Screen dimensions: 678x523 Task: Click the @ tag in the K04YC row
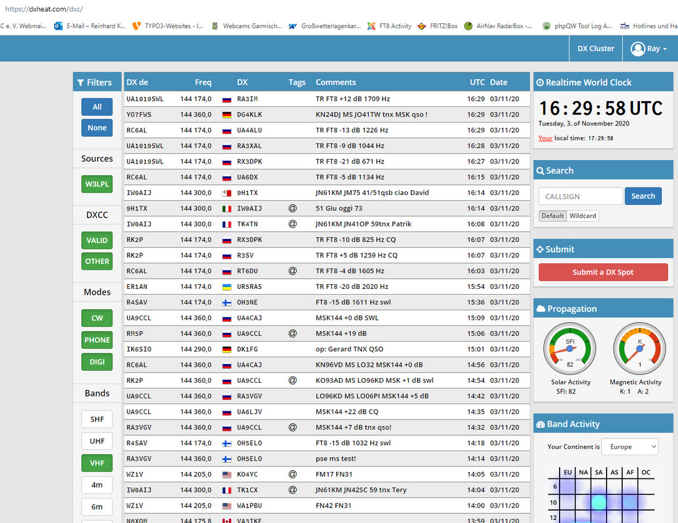click(x=293, y=474)
